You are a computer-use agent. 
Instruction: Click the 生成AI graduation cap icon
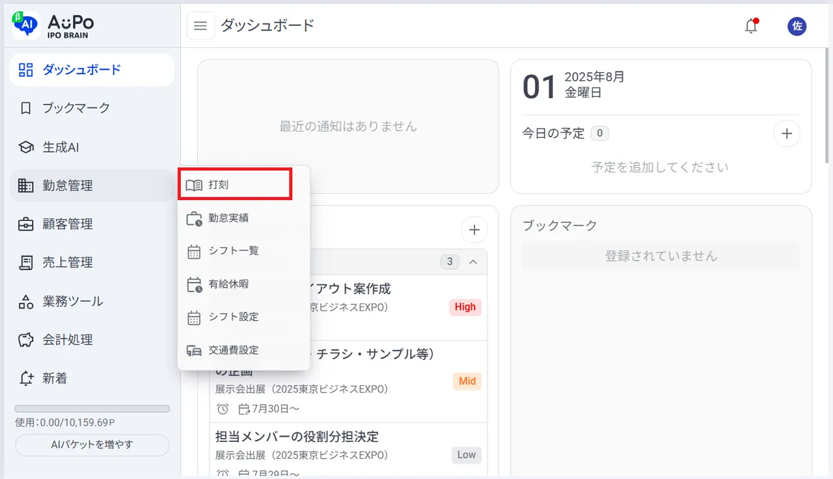tap(25, 148)
